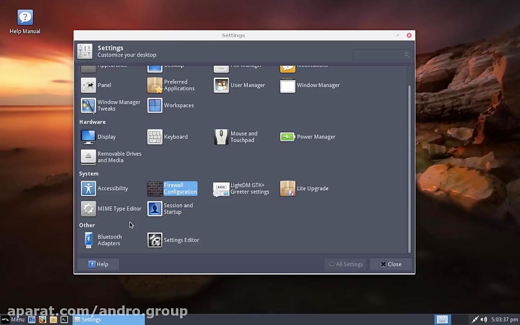Open the network tray icon
Image resolution: width=520 pixels, height=325 pixels.
(475, 319)
